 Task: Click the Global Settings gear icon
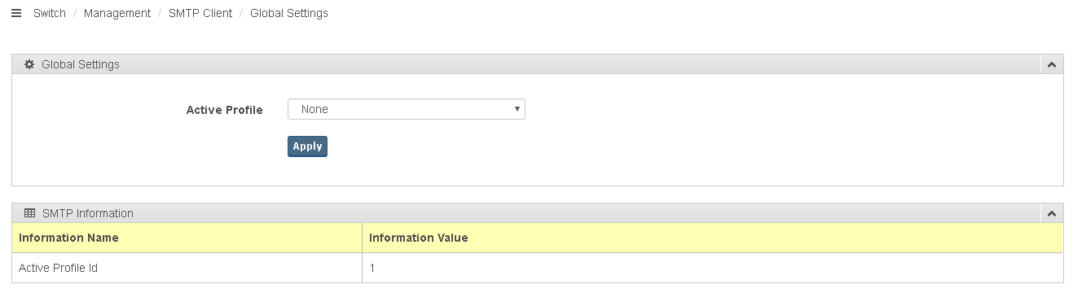point(29,64)
